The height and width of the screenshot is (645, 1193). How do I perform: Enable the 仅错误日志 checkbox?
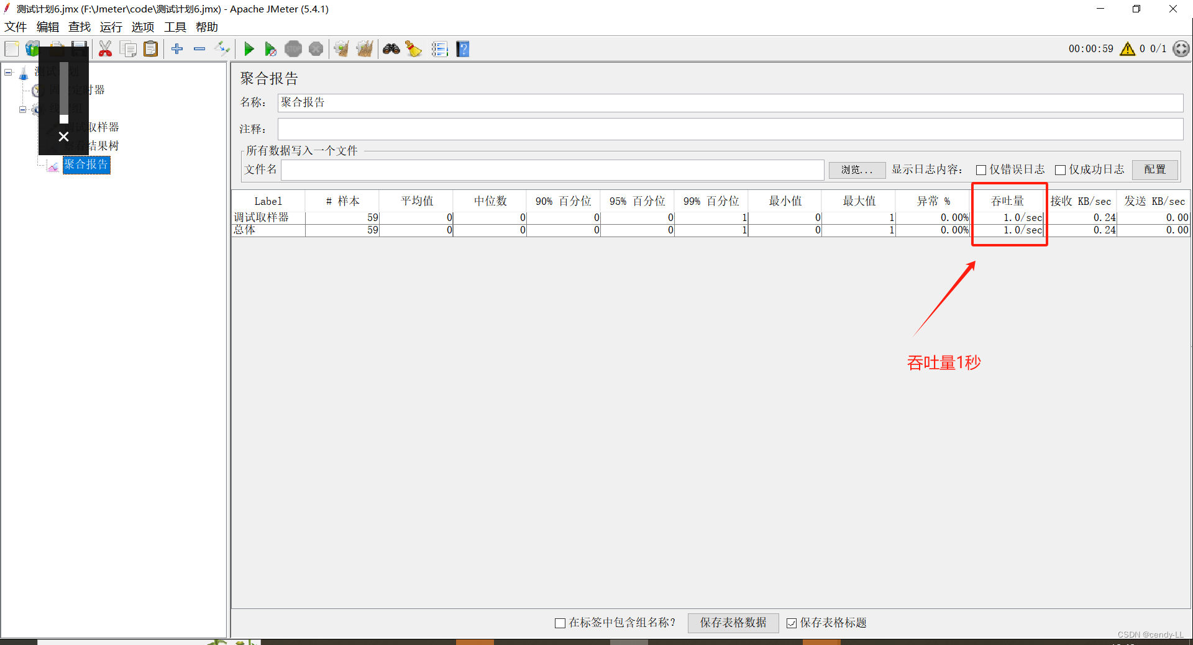tap(981, 169)
